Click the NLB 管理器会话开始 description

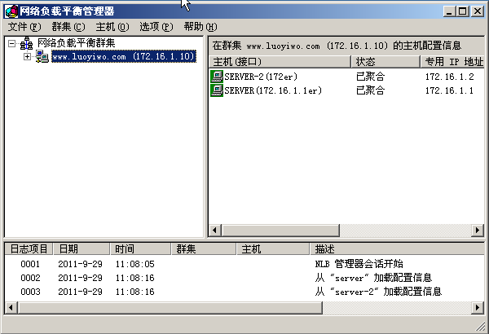[x=359, y=264]
